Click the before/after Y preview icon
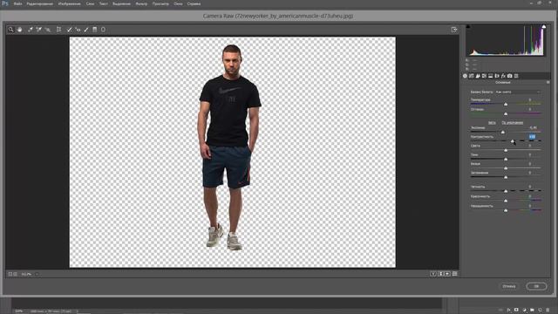This screenshot has height=314, width=558. 433,274
